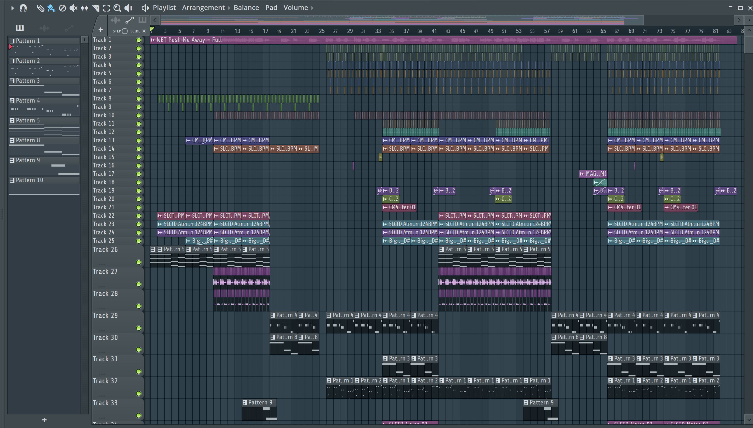Click Pattern 10 piano roll icon

tap(12, 180)
